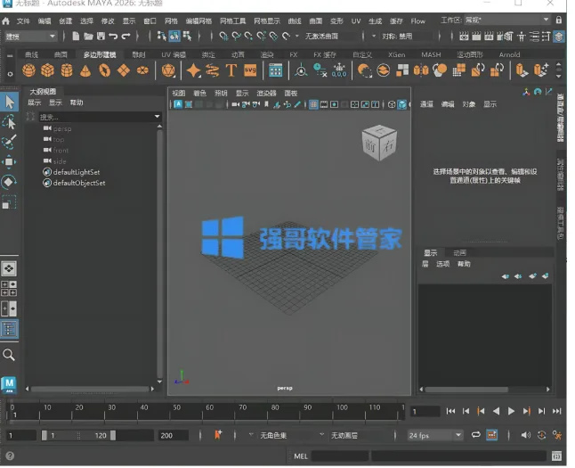
Task: Activate the Paint selection tool
Action: point(10,142)
